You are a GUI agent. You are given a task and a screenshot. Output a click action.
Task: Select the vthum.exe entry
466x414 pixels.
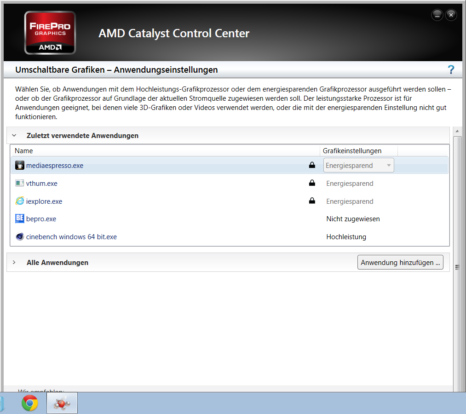point(41,184)
